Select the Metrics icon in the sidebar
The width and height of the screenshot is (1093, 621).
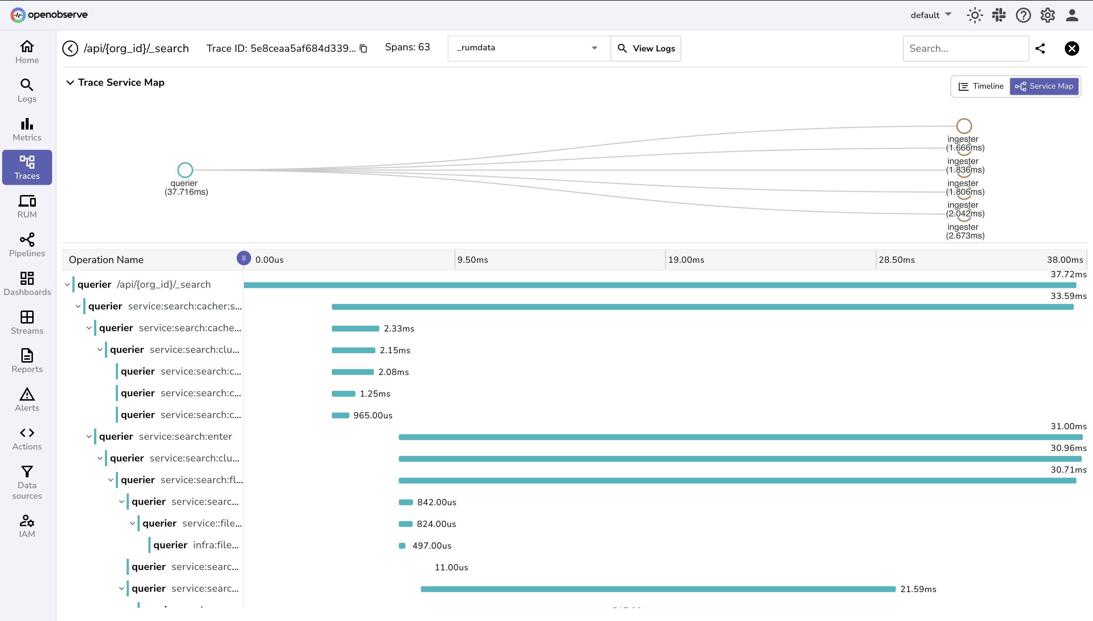coord(26,129)
